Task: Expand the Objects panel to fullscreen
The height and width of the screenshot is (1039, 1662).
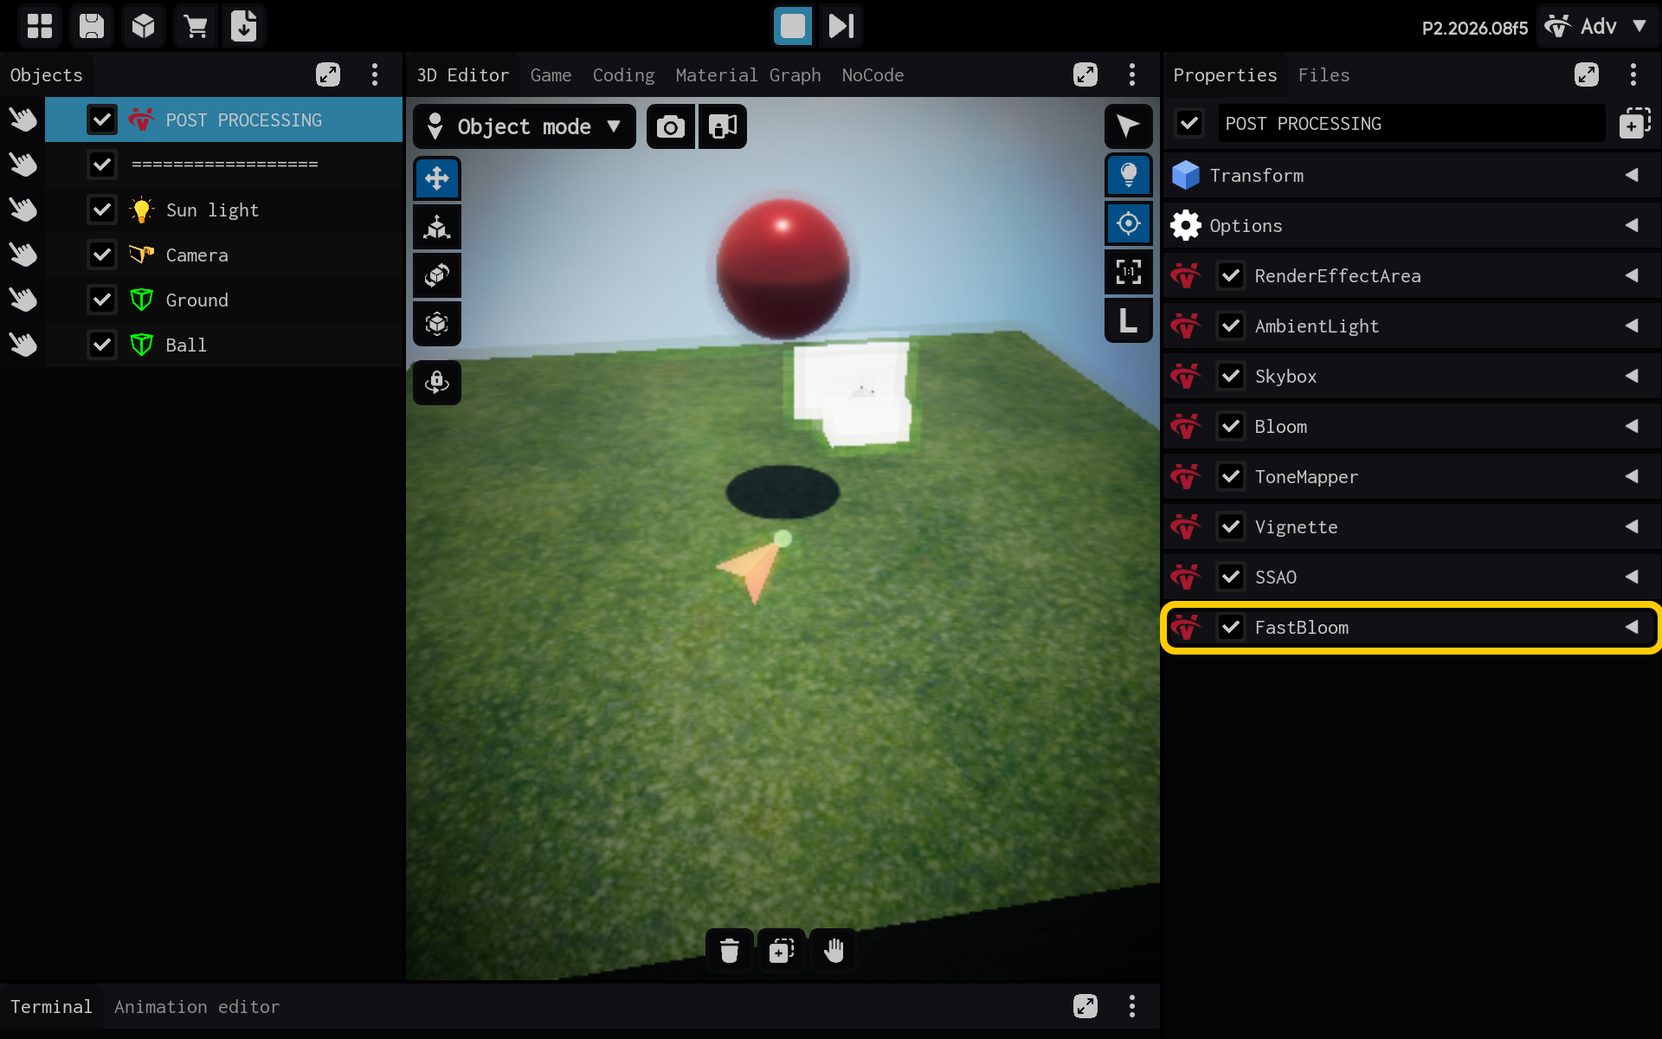Action: tap(328, 74)
